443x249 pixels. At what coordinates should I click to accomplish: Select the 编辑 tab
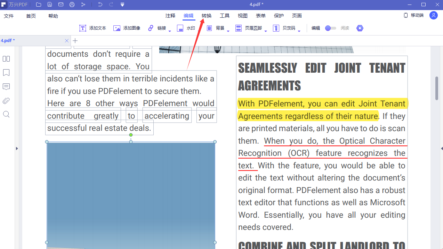click(x=188, y=16)
